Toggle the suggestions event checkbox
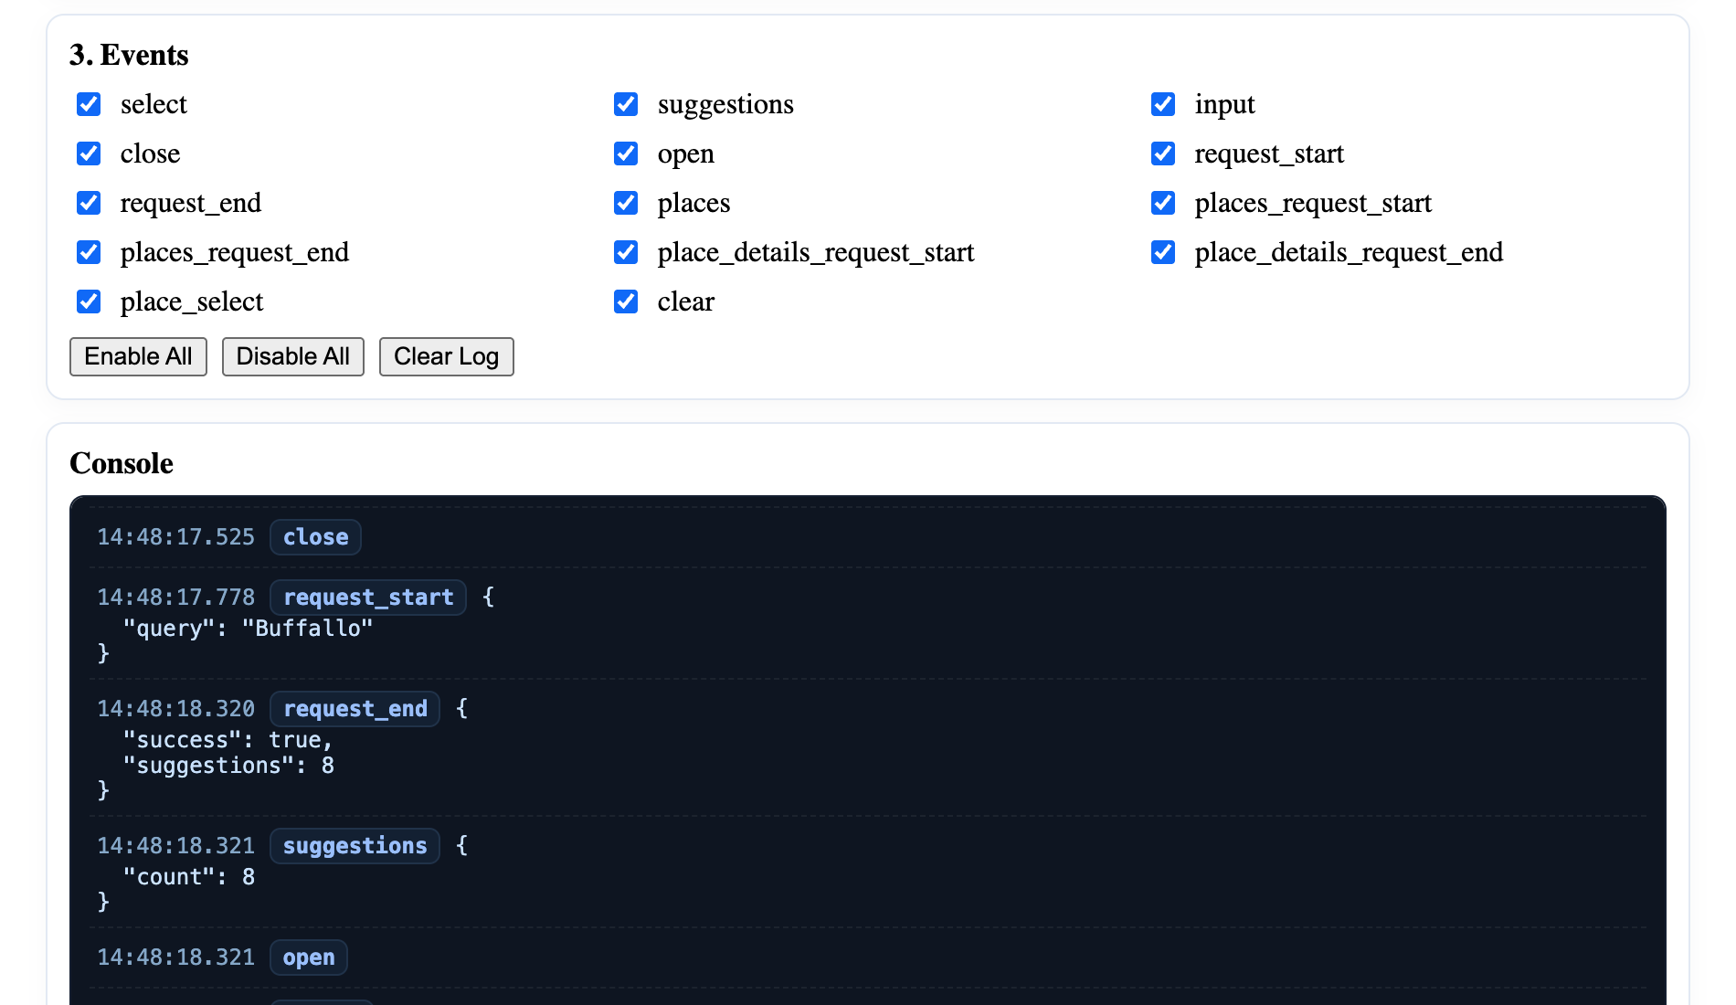The height and width of the screenshot is (1005, 1736). [626, 104]
